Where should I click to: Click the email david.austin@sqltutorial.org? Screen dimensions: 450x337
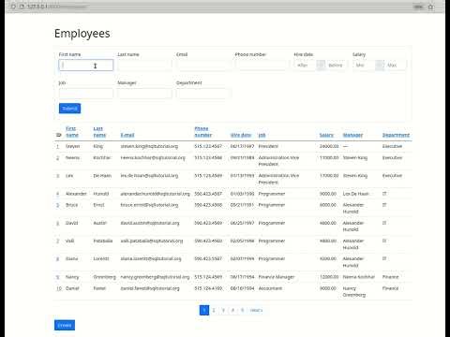[150, 223]
